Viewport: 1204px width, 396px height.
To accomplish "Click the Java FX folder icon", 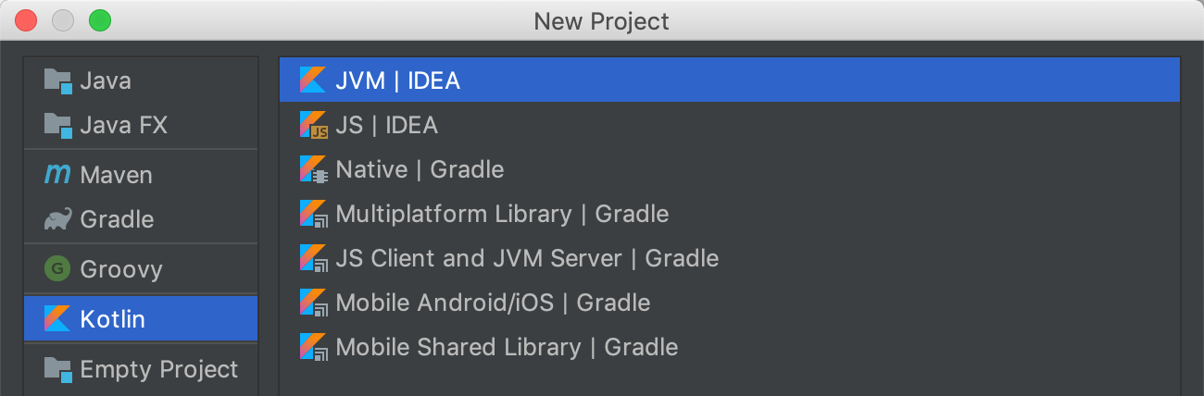I will coord(57,125).
